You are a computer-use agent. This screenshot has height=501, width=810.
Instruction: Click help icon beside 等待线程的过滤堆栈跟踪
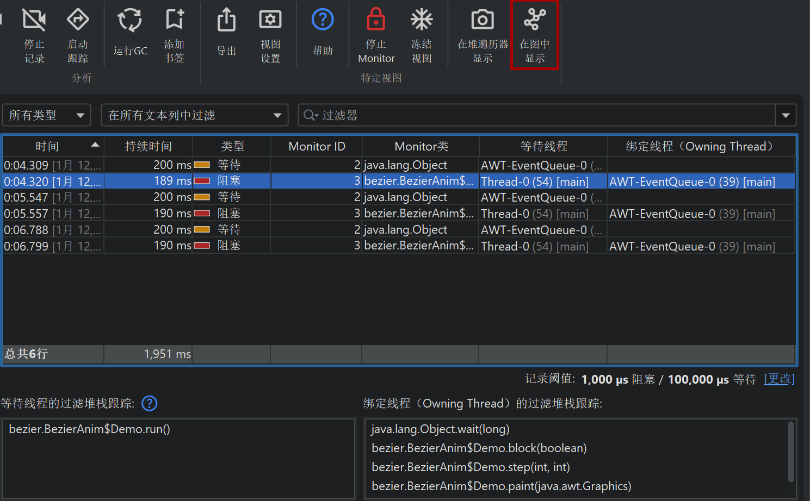(149, 403)
